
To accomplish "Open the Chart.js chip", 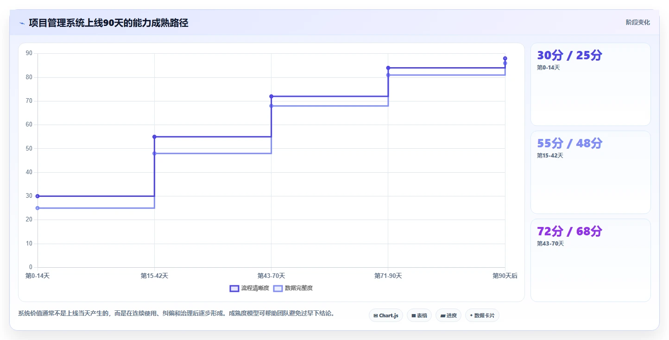I will coord(385,315).
